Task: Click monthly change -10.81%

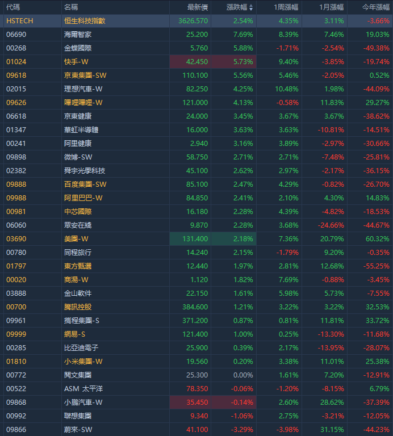Action: [x=331, y=130]
